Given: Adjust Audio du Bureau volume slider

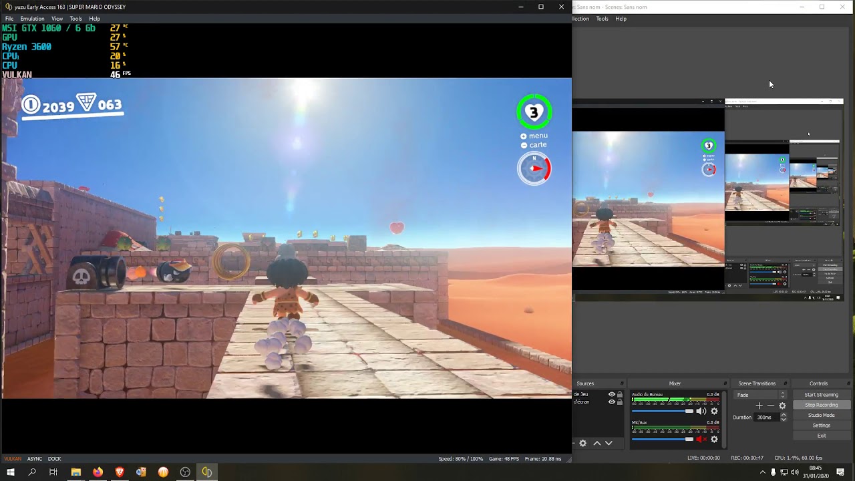Looking at the screenshot, I should pos(662,411).
